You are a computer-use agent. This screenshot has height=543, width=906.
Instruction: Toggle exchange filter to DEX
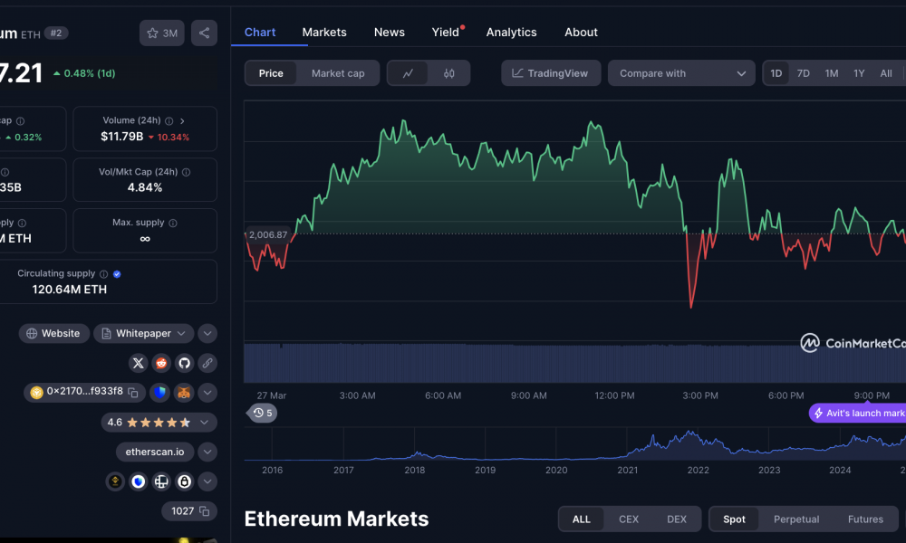677,519
